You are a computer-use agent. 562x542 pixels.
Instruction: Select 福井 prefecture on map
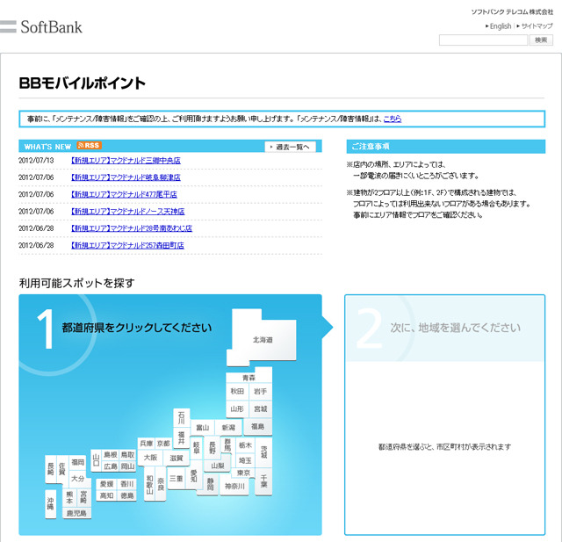tap(182, 437)
